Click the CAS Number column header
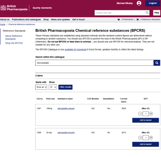 93,99
